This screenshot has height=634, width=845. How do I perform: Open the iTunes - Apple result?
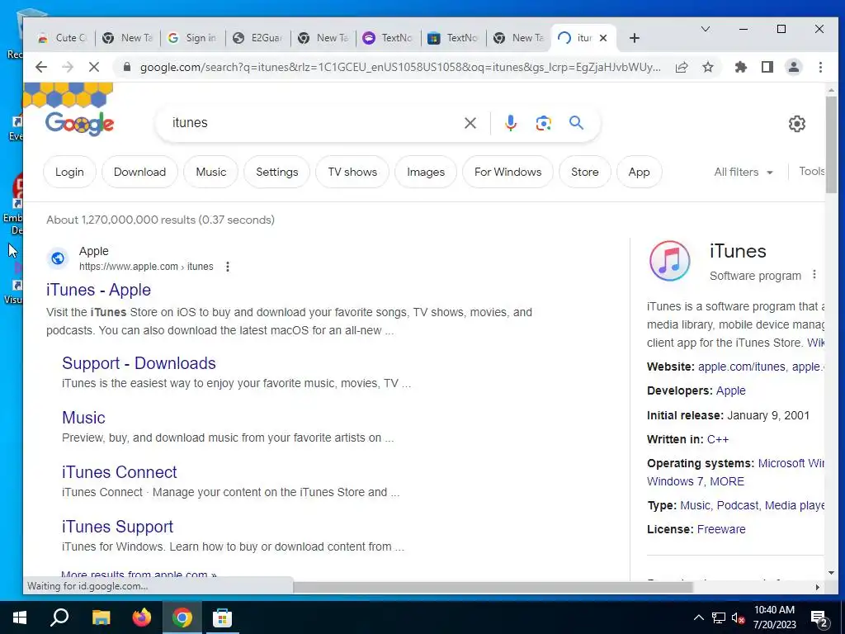(x=99, y=290)
